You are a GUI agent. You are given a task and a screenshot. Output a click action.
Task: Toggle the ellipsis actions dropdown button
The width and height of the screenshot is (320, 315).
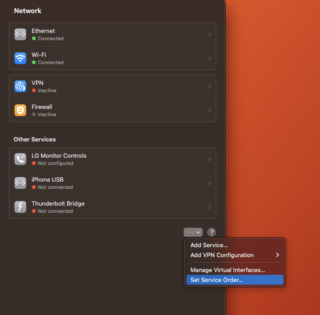pos(193,232)
